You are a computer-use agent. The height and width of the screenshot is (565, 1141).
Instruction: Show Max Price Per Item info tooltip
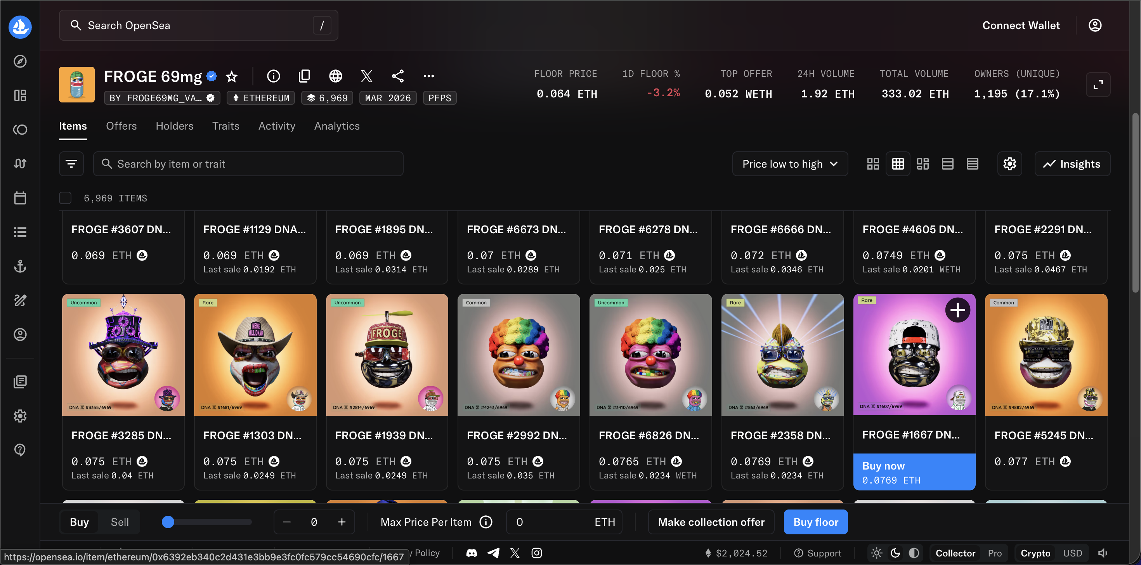point(486,522)
